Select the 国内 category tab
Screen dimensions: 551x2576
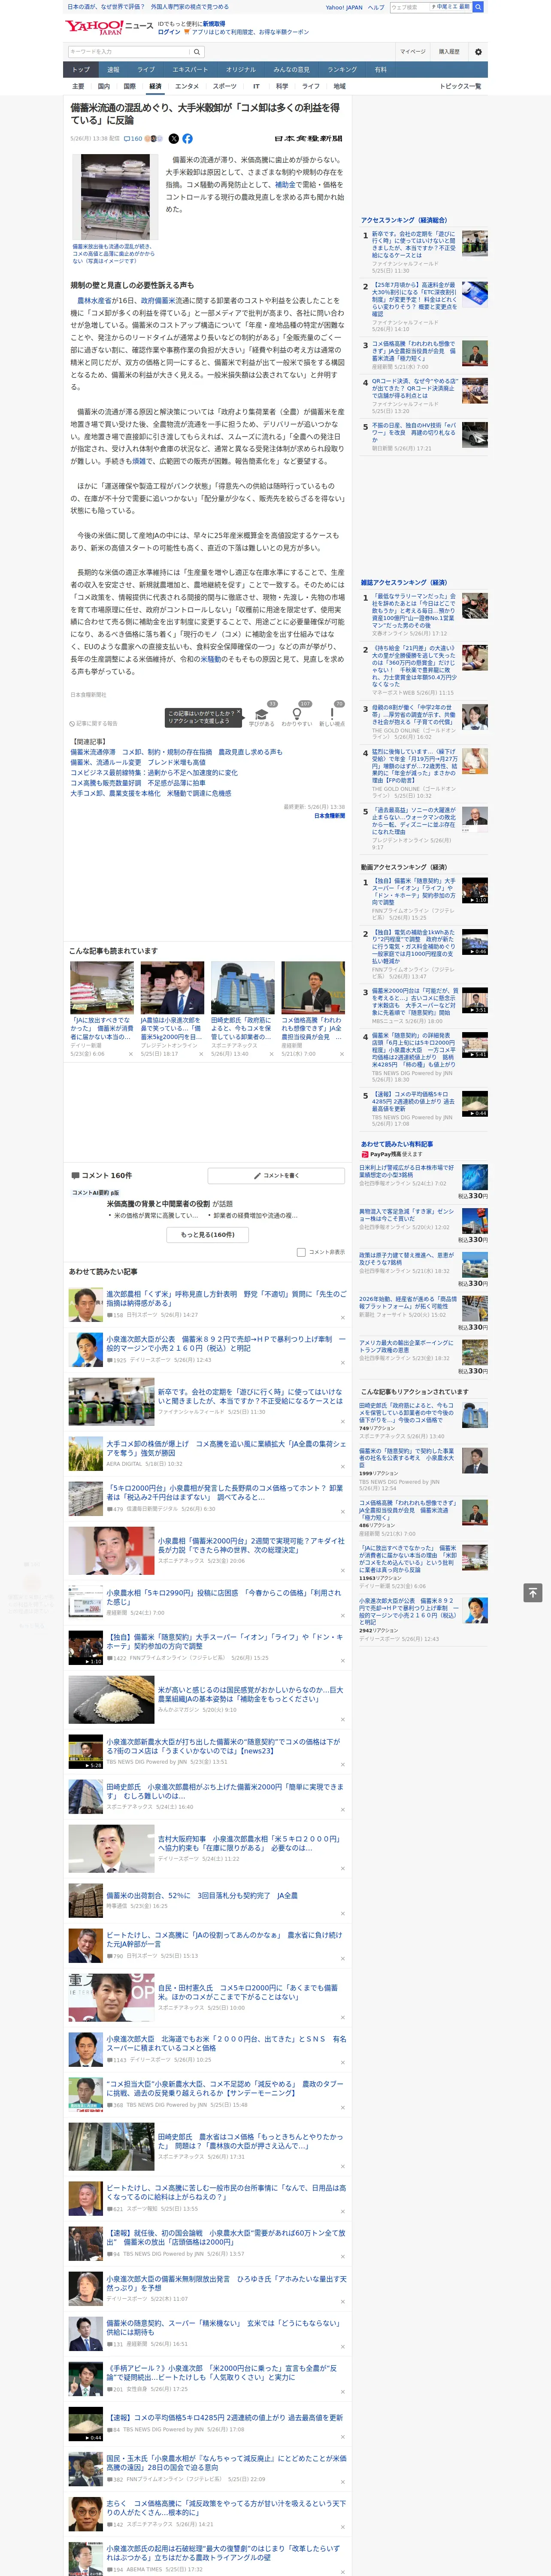[103, 86]
